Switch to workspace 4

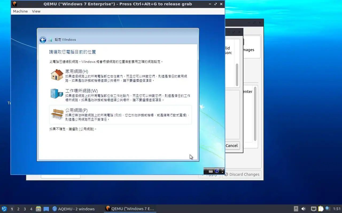coord(31,209)
